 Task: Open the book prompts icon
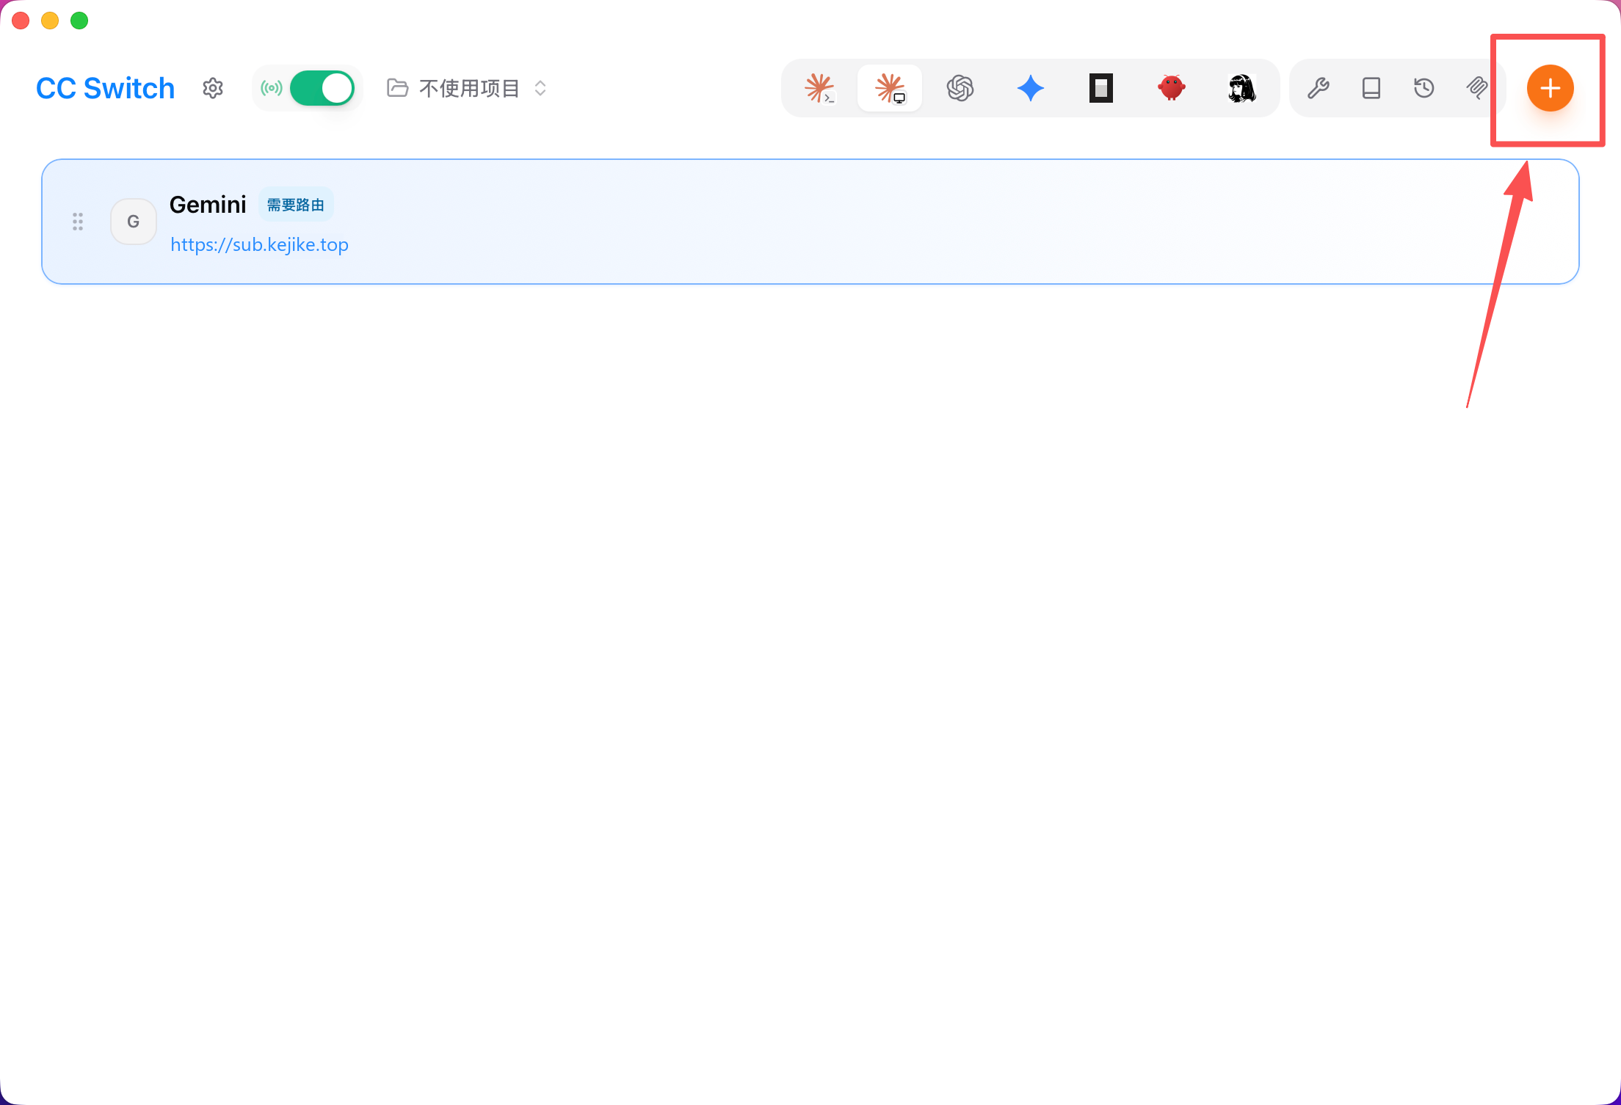click(x=1371, y=88)
